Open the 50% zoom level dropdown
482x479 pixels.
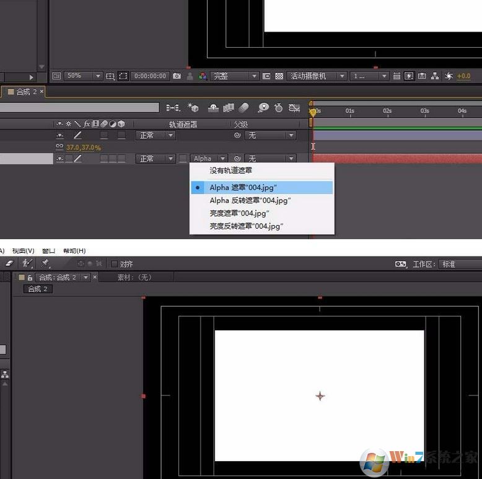(x=83, y=76)
